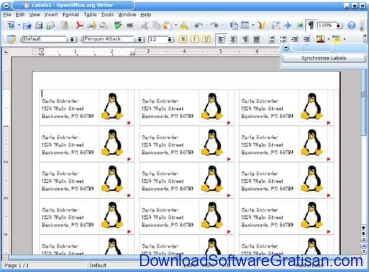Click the Penguin Attack font name field
Image resolution: width=369 pixels, height=272 pixels.
[108, 39]
